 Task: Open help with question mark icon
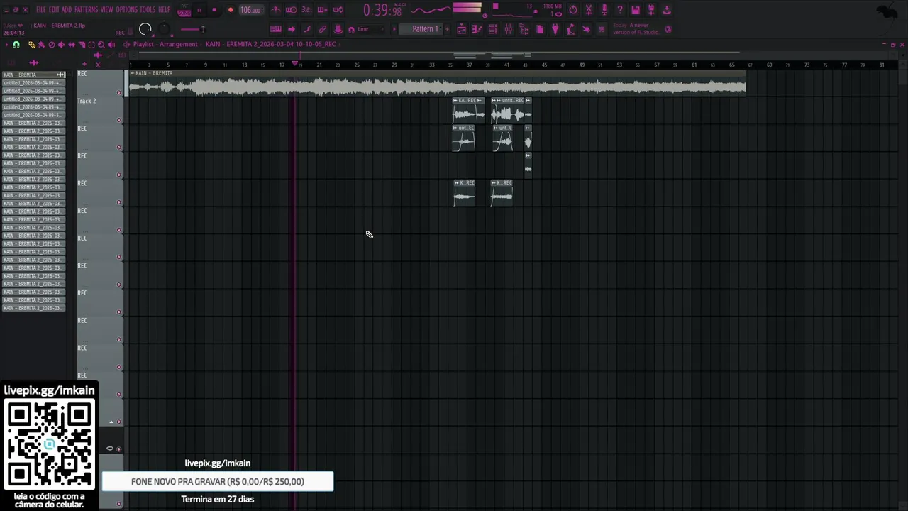[620, 10]
